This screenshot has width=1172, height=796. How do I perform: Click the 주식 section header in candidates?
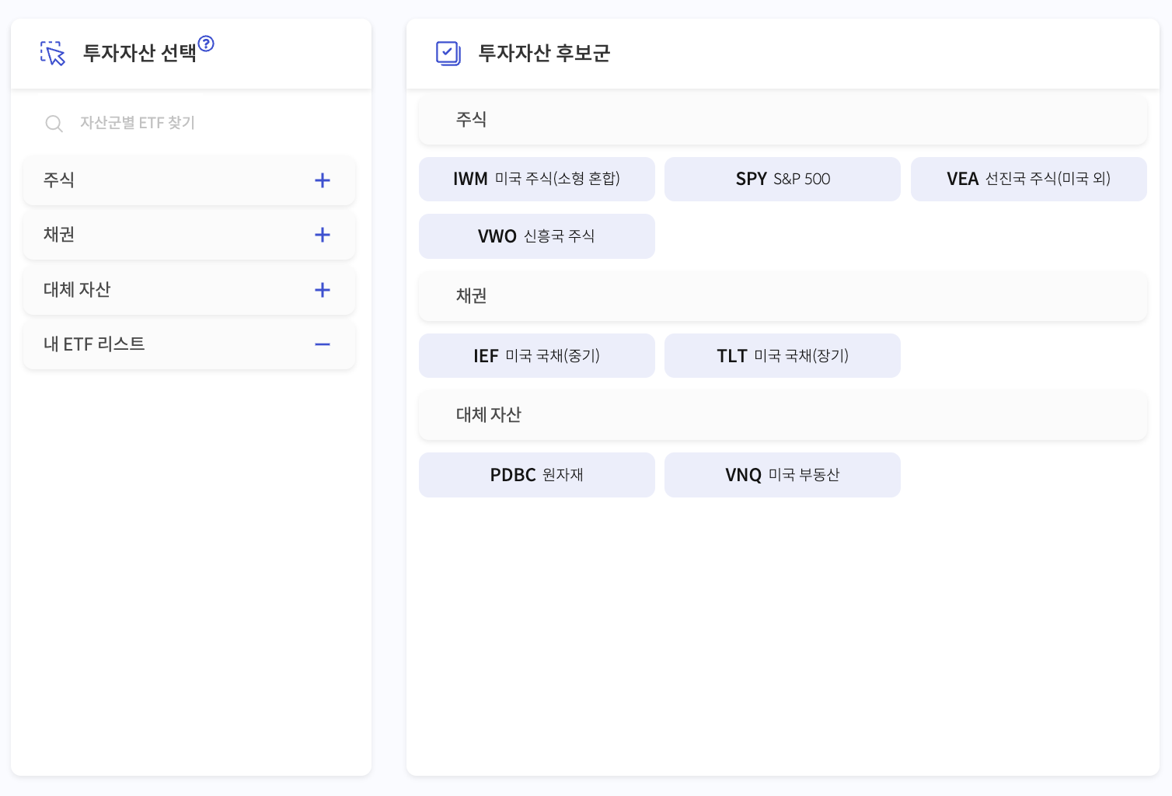[783, 120]
